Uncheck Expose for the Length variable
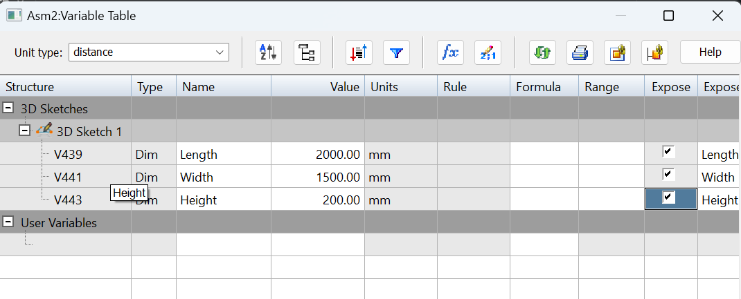Image resolution: width=741 pixels, height=299 pixels. coord(668,151)
